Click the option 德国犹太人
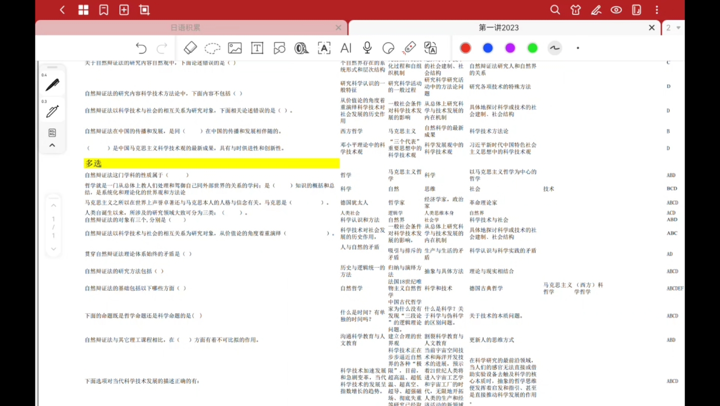This screenshot has width=720, height=406. (354, 202)
